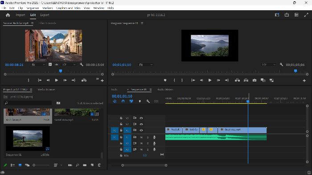312x175 pixels.
Task: Click the Project panel search field
Action: pos(28,103)
